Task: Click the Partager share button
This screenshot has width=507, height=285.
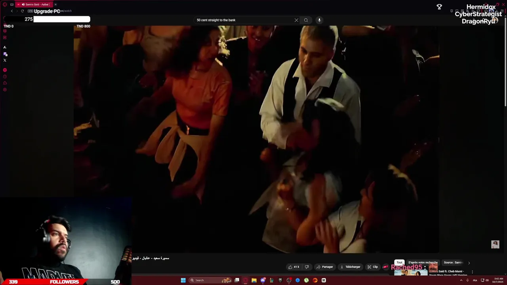Action: point(324,267)
